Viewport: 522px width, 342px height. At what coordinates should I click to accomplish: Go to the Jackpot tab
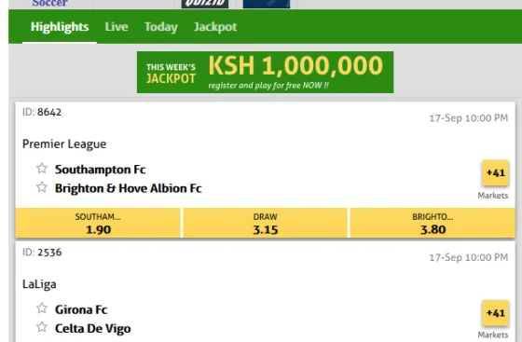pos(215,27)
